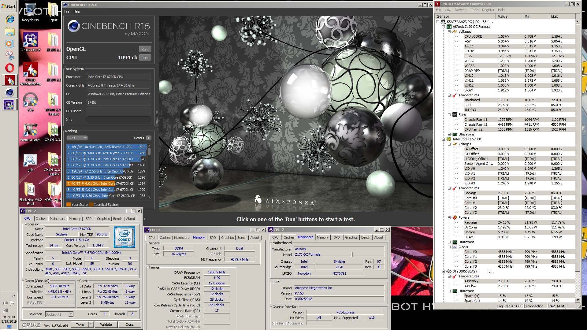
Task: Select the highlighted ranking row scoring 1094
Action: tap(106, 184)
